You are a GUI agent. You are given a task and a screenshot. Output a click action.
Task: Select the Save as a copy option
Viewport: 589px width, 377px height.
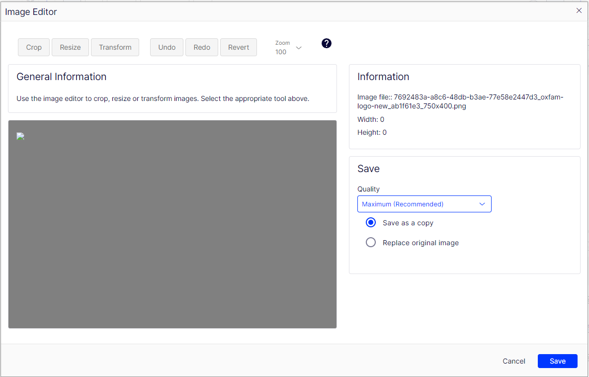click(371, 223)
